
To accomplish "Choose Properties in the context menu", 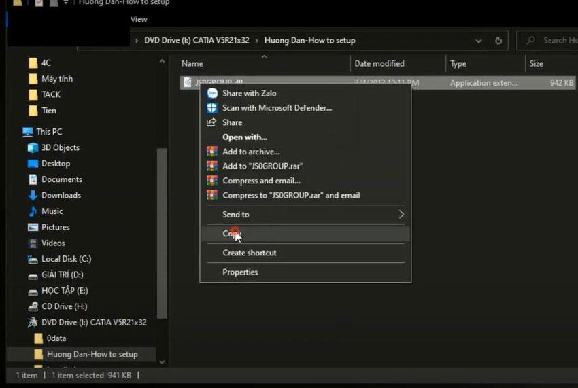I will tap(240, 272).
